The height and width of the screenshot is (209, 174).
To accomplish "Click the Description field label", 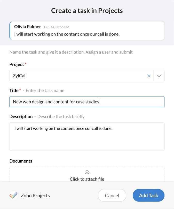I will [21, 117].
